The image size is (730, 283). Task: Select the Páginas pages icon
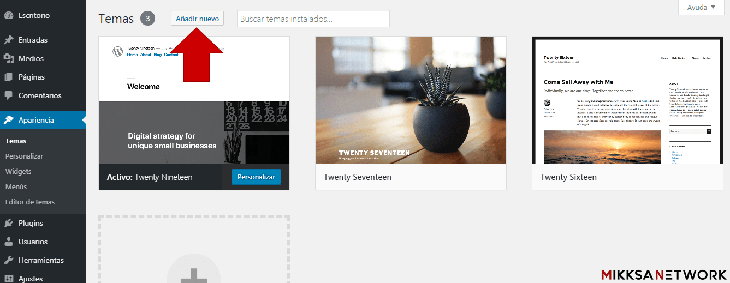click(9, 77)
